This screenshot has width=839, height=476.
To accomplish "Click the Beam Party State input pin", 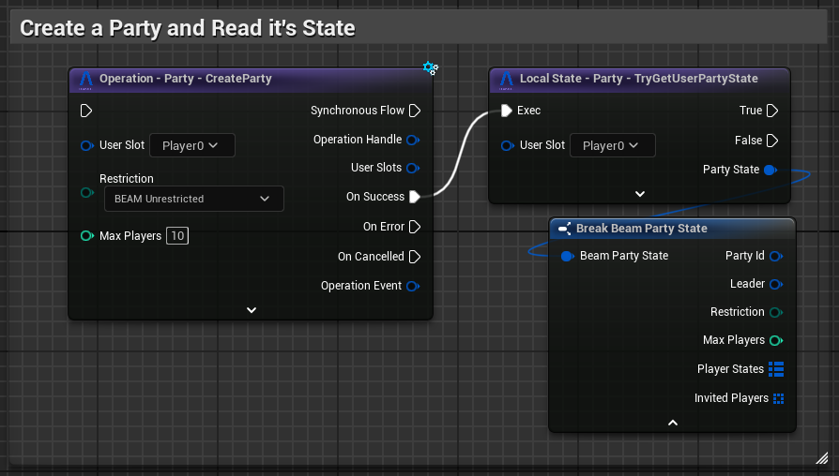I will pos(567,256).
